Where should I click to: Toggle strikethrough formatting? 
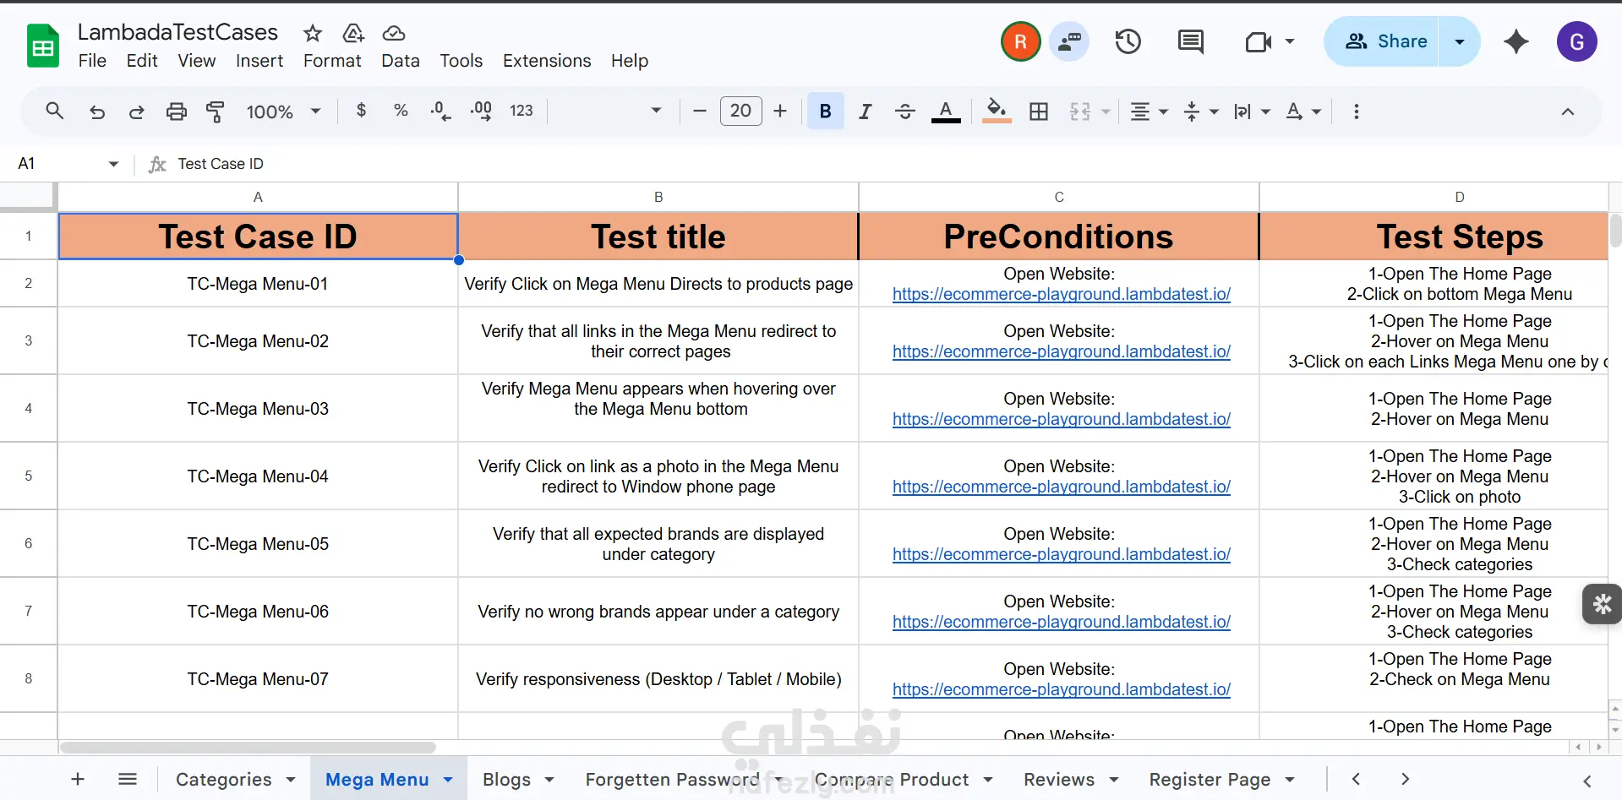(x=905, y=111)
